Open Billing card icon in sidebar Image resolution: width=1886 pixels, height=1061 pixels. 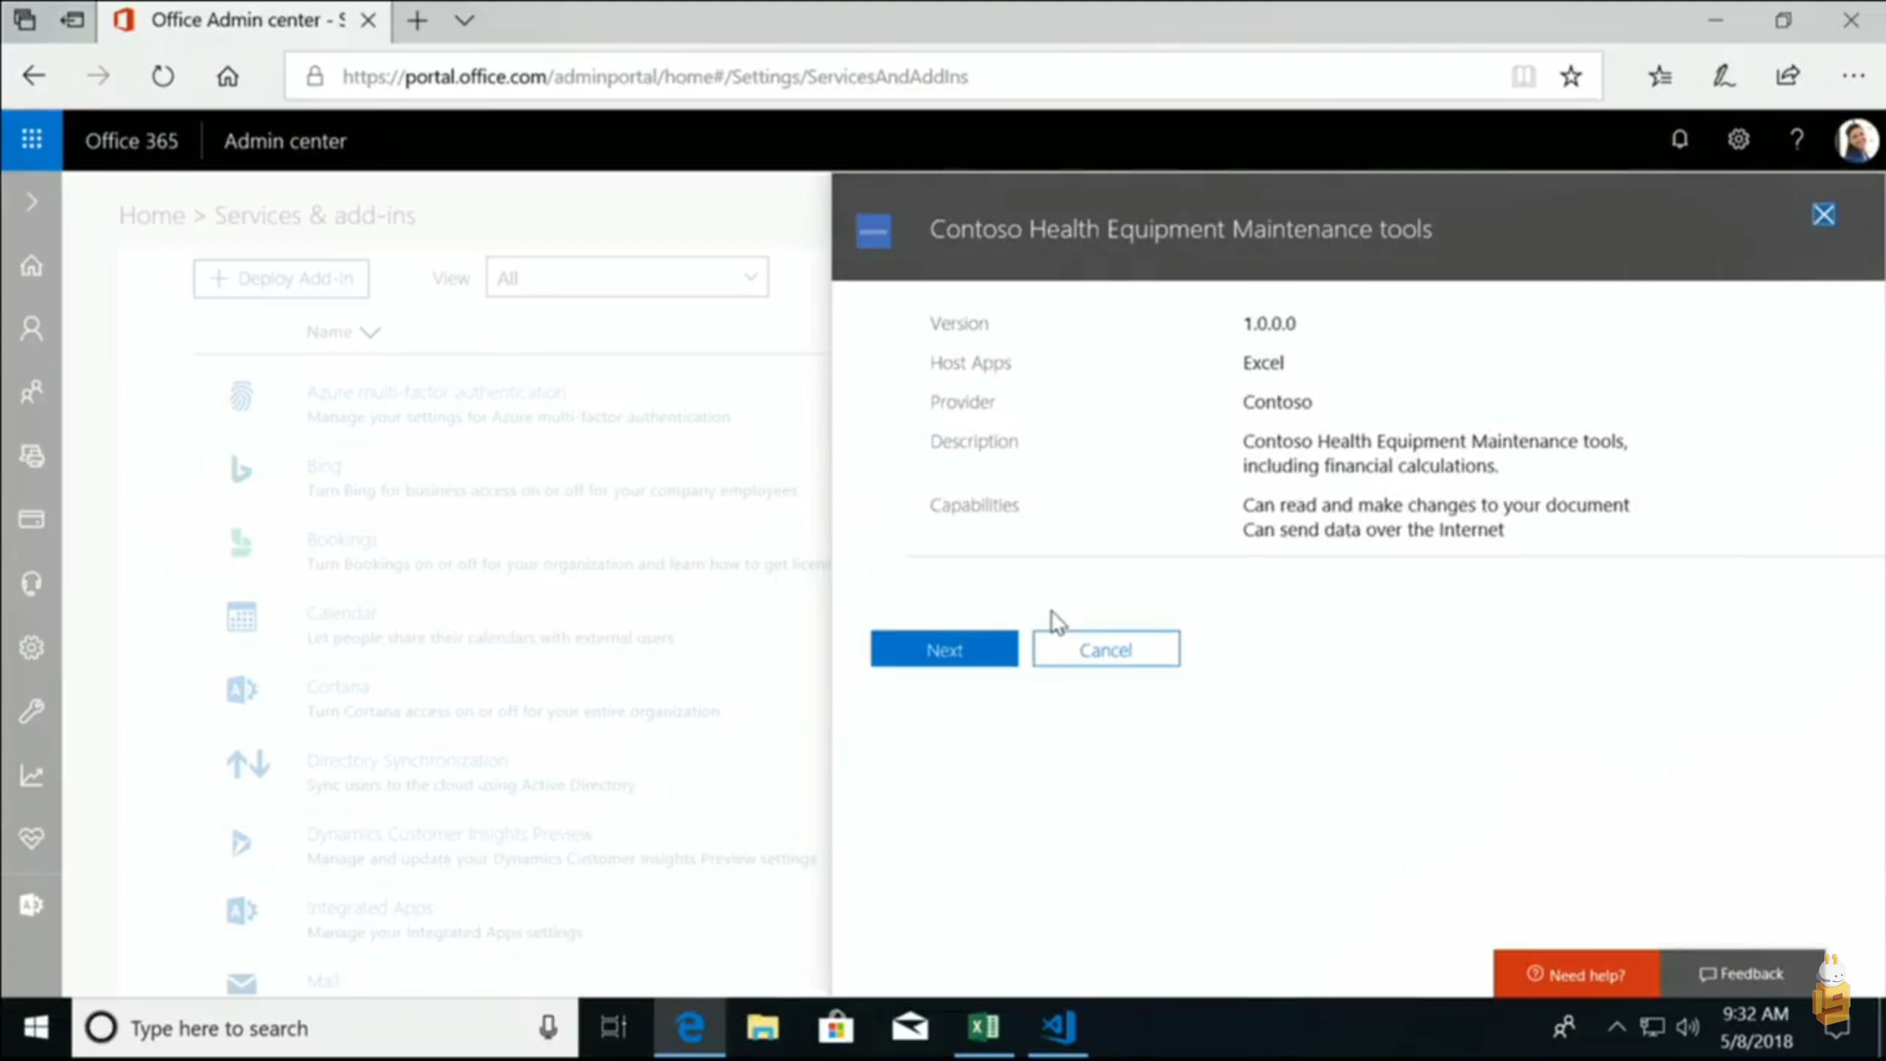31,519
